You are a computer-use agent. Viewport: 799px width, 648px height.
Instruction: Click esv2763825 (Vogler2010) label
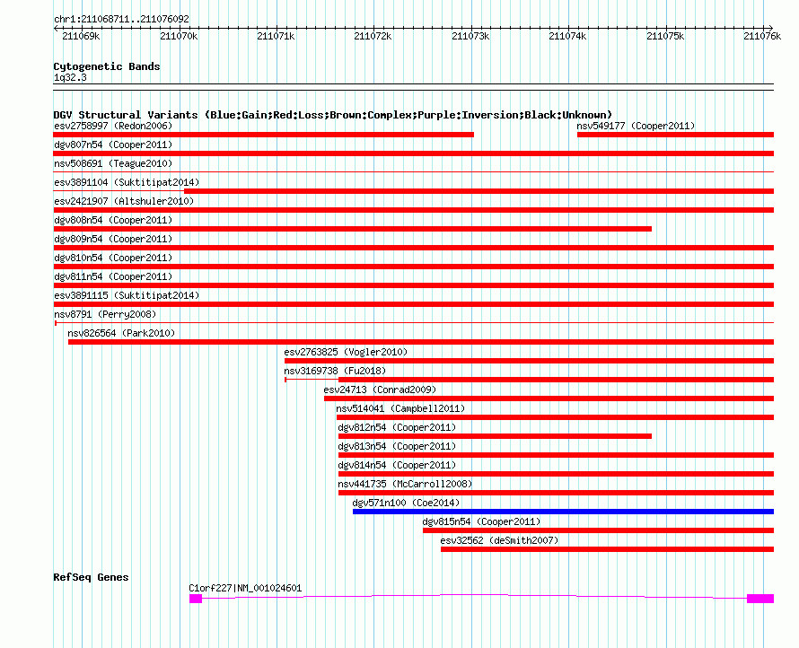[346, 352]
